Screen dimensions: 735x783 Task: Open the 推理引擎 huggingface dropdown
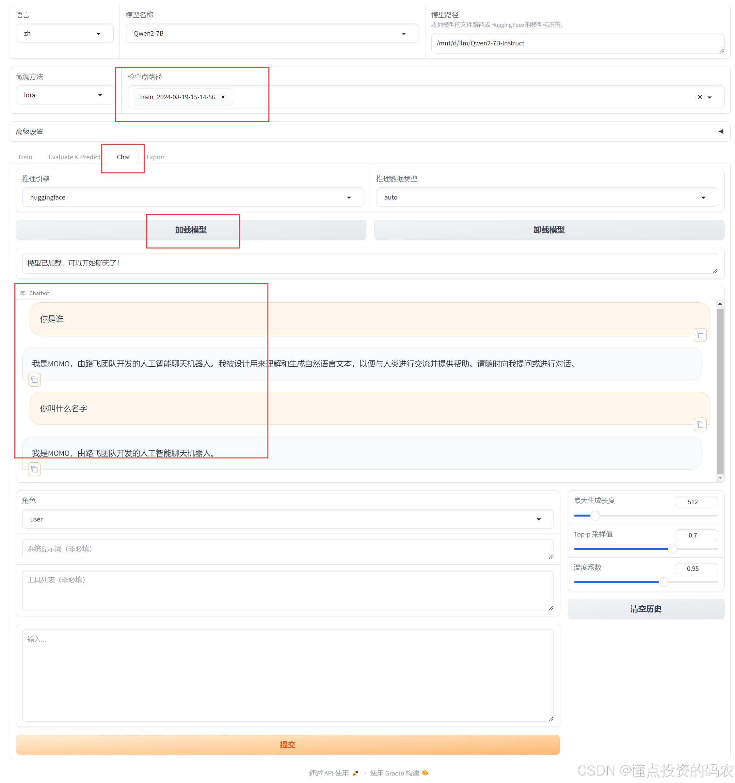pyautogui.click(x=192, y=197)
